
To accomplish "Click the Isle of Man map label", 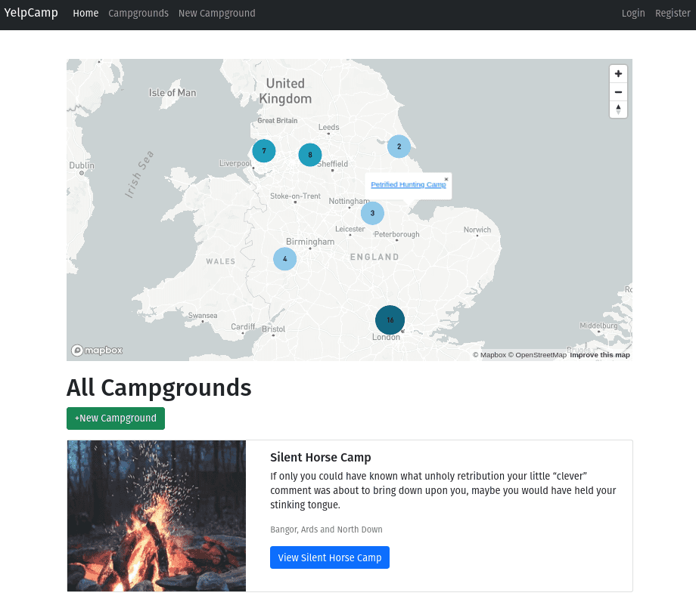I will [x=172, y=93].
